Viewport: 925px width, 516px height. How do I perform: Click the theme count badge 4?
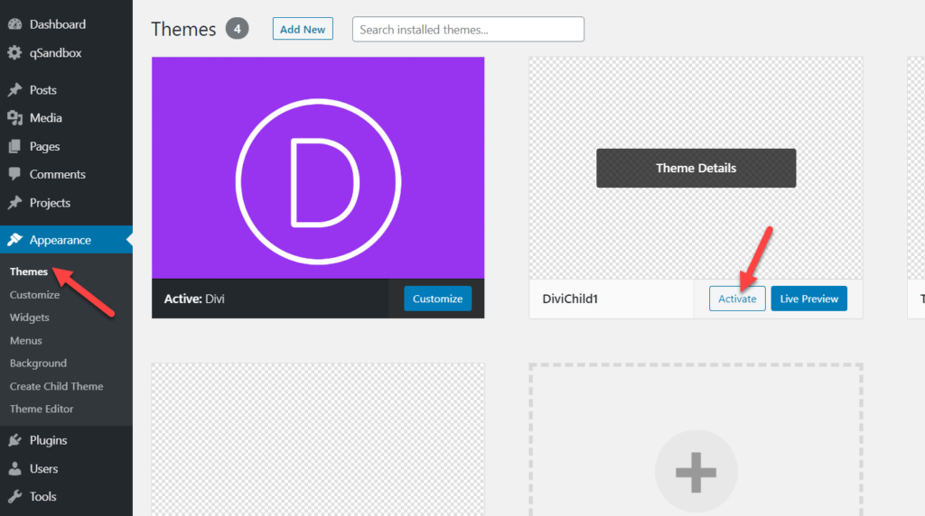point(238,29)
